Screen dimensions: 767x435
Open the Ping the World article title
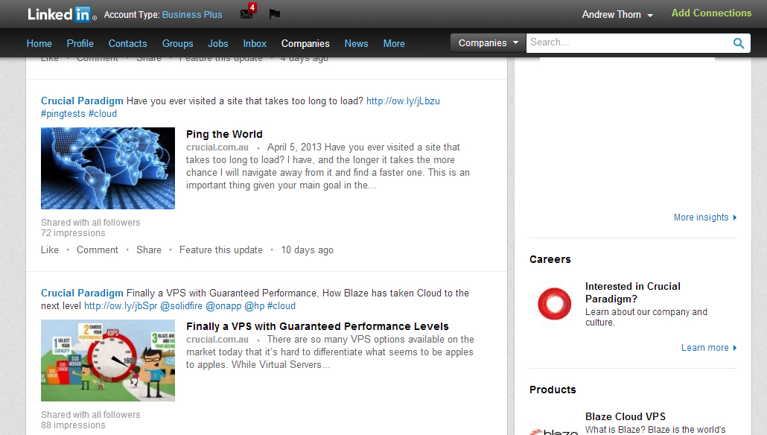[x=224, y=134]
